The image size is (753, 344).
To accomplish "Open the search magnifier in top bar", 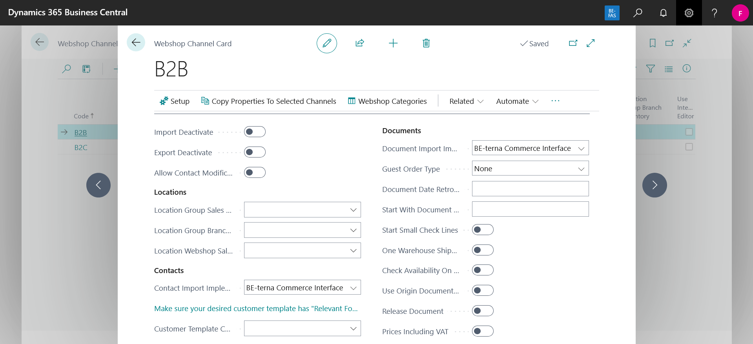I will [x=638, y=13].
